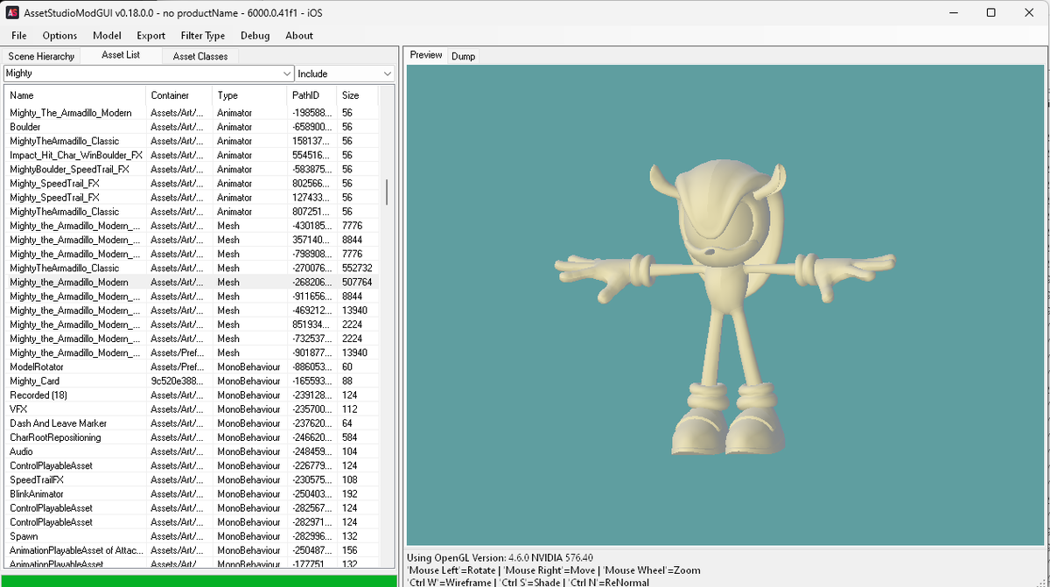
Task: Select the Mighty_the_Armadillo_Modern mesh sized 507764
Action: coord(192,282)
